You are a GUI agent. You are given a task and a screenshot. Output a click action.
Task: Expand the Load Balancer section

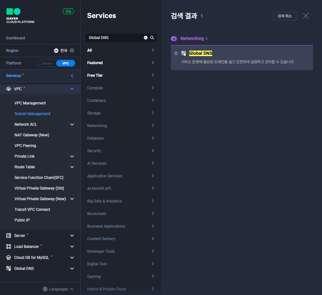72,247
